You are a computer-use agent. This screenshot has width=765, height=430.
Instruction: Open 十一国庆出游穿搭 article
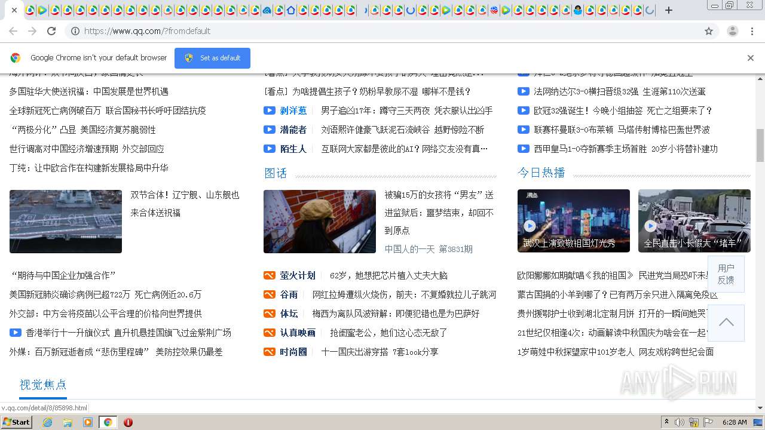pyautogui.click(x=380, y=352)
